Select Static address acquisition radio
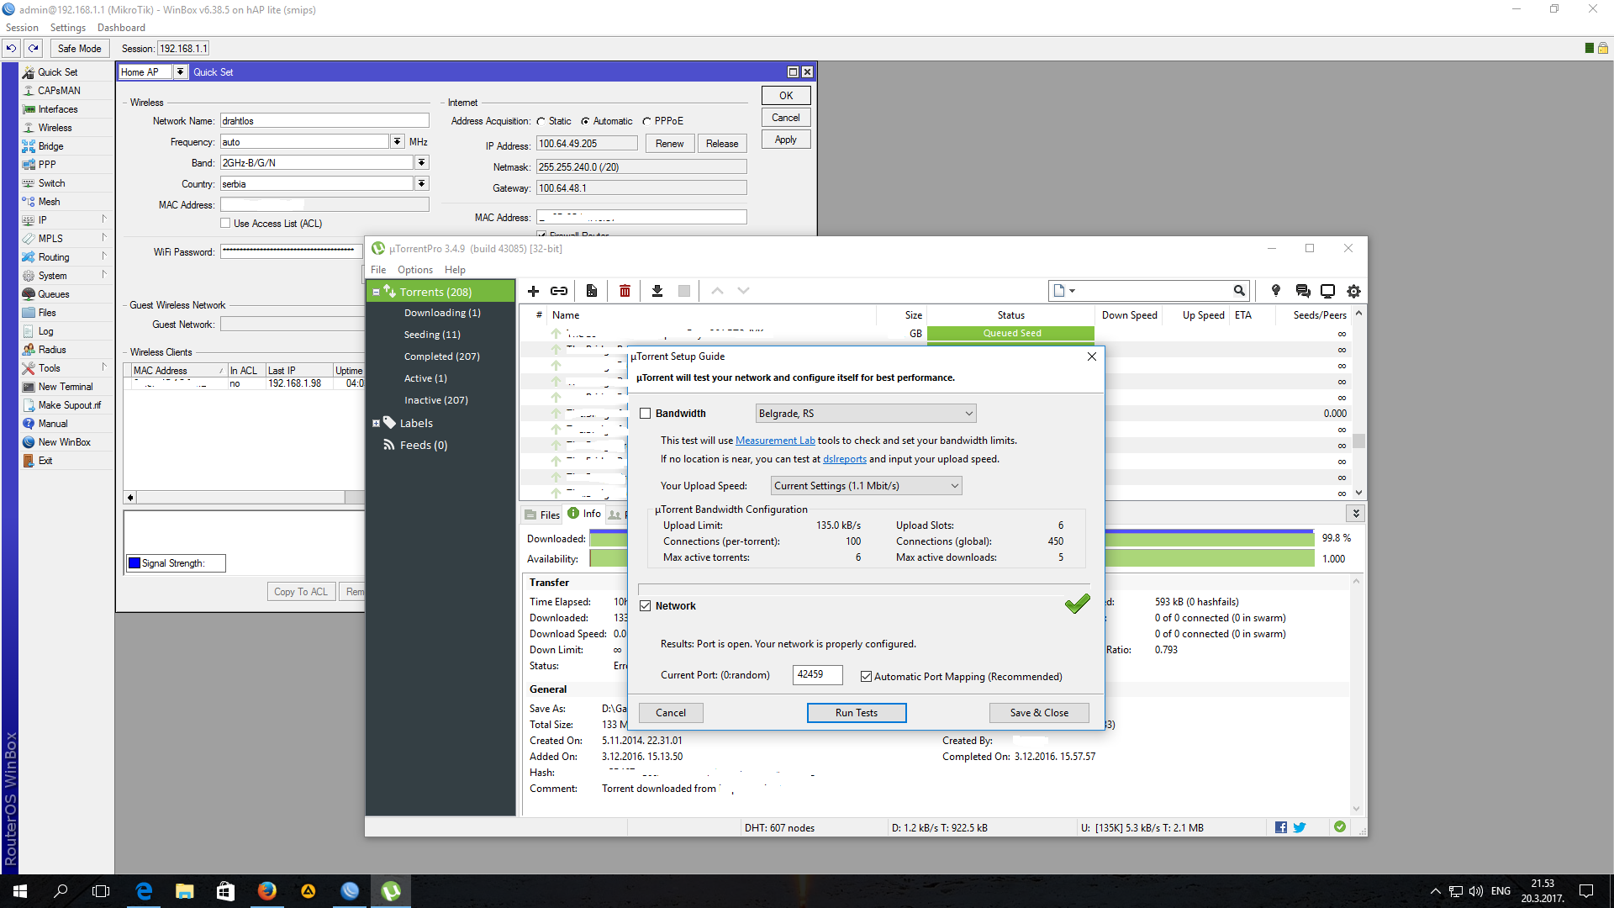 [541, 121]
